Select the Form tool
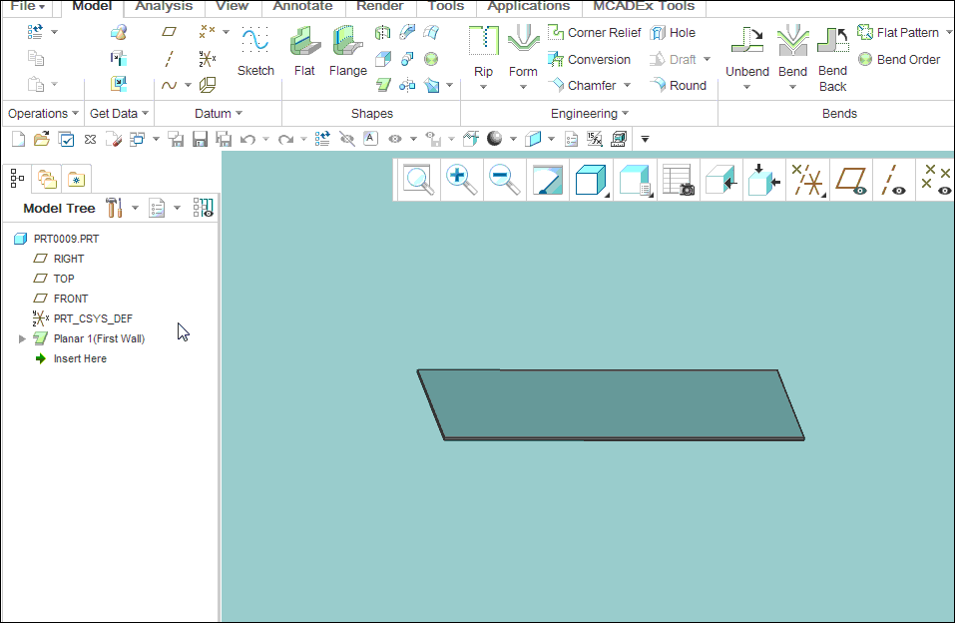This screenshot has height=623, width=955. click(523, 57)
